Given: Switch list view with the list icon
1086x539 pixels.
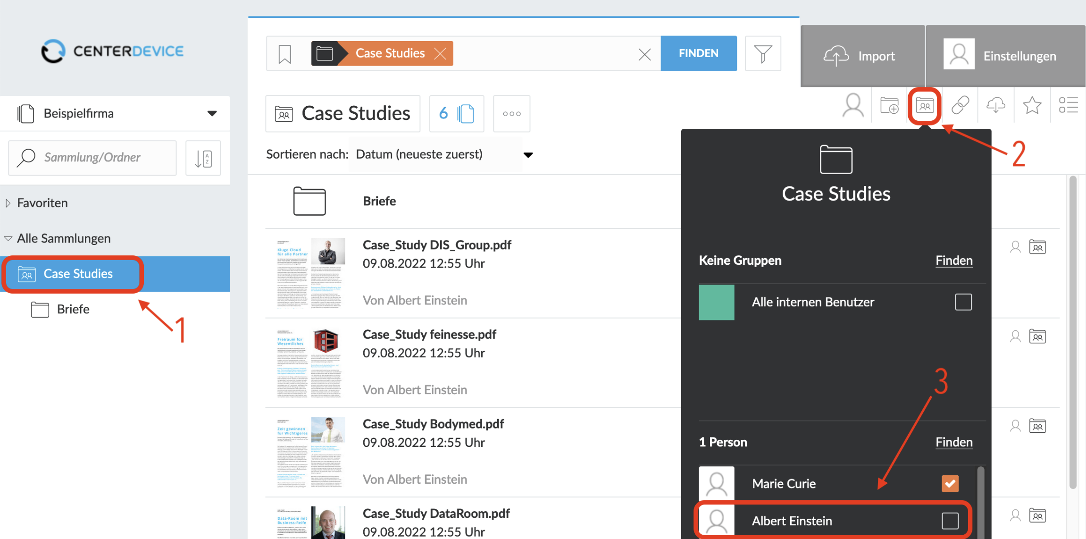Looking at the screenshot, I should pos(1068,105).
